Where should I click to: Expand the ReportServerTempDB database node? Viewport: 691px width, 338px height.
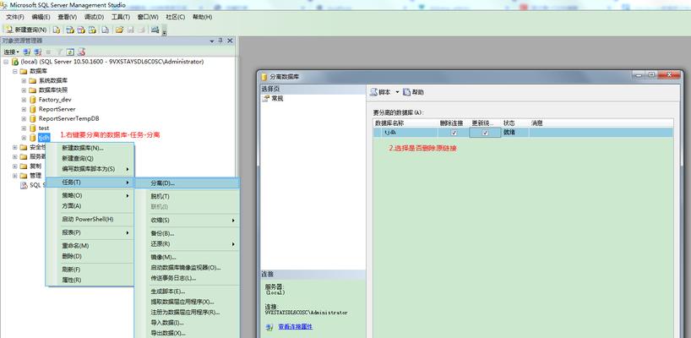pyautogui.click(x=24, y=118)
